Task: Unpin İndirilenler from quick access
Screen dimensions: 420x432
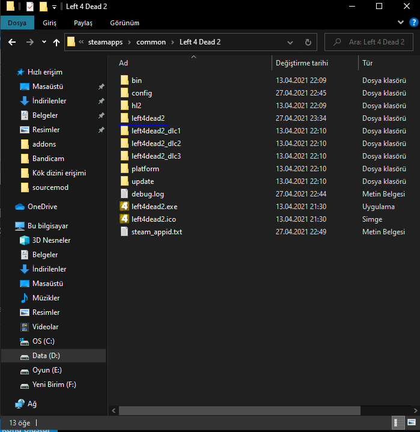Action: tap(101, 101)
